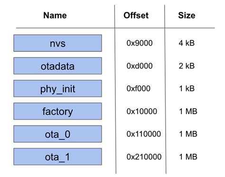
Task: Select the 0xd000 offset value
Action: 140,66
